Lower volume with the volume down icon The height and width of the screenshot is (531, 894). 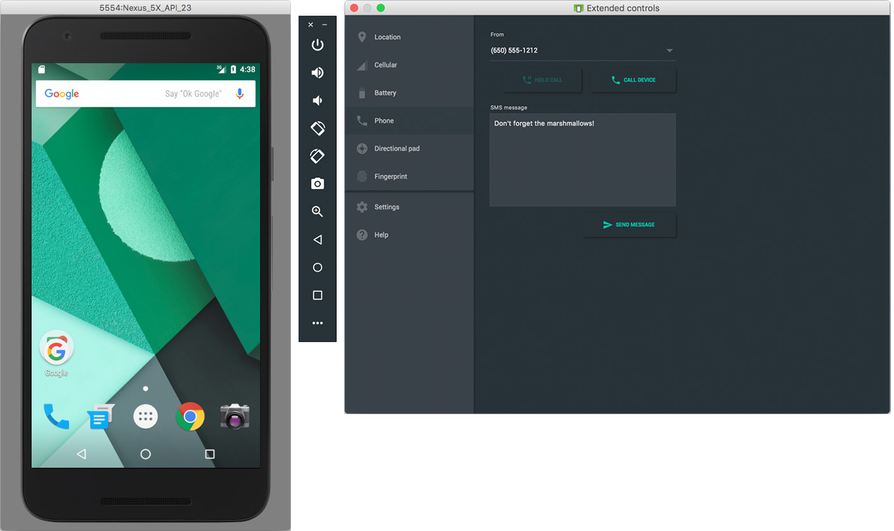coord(317,101)
